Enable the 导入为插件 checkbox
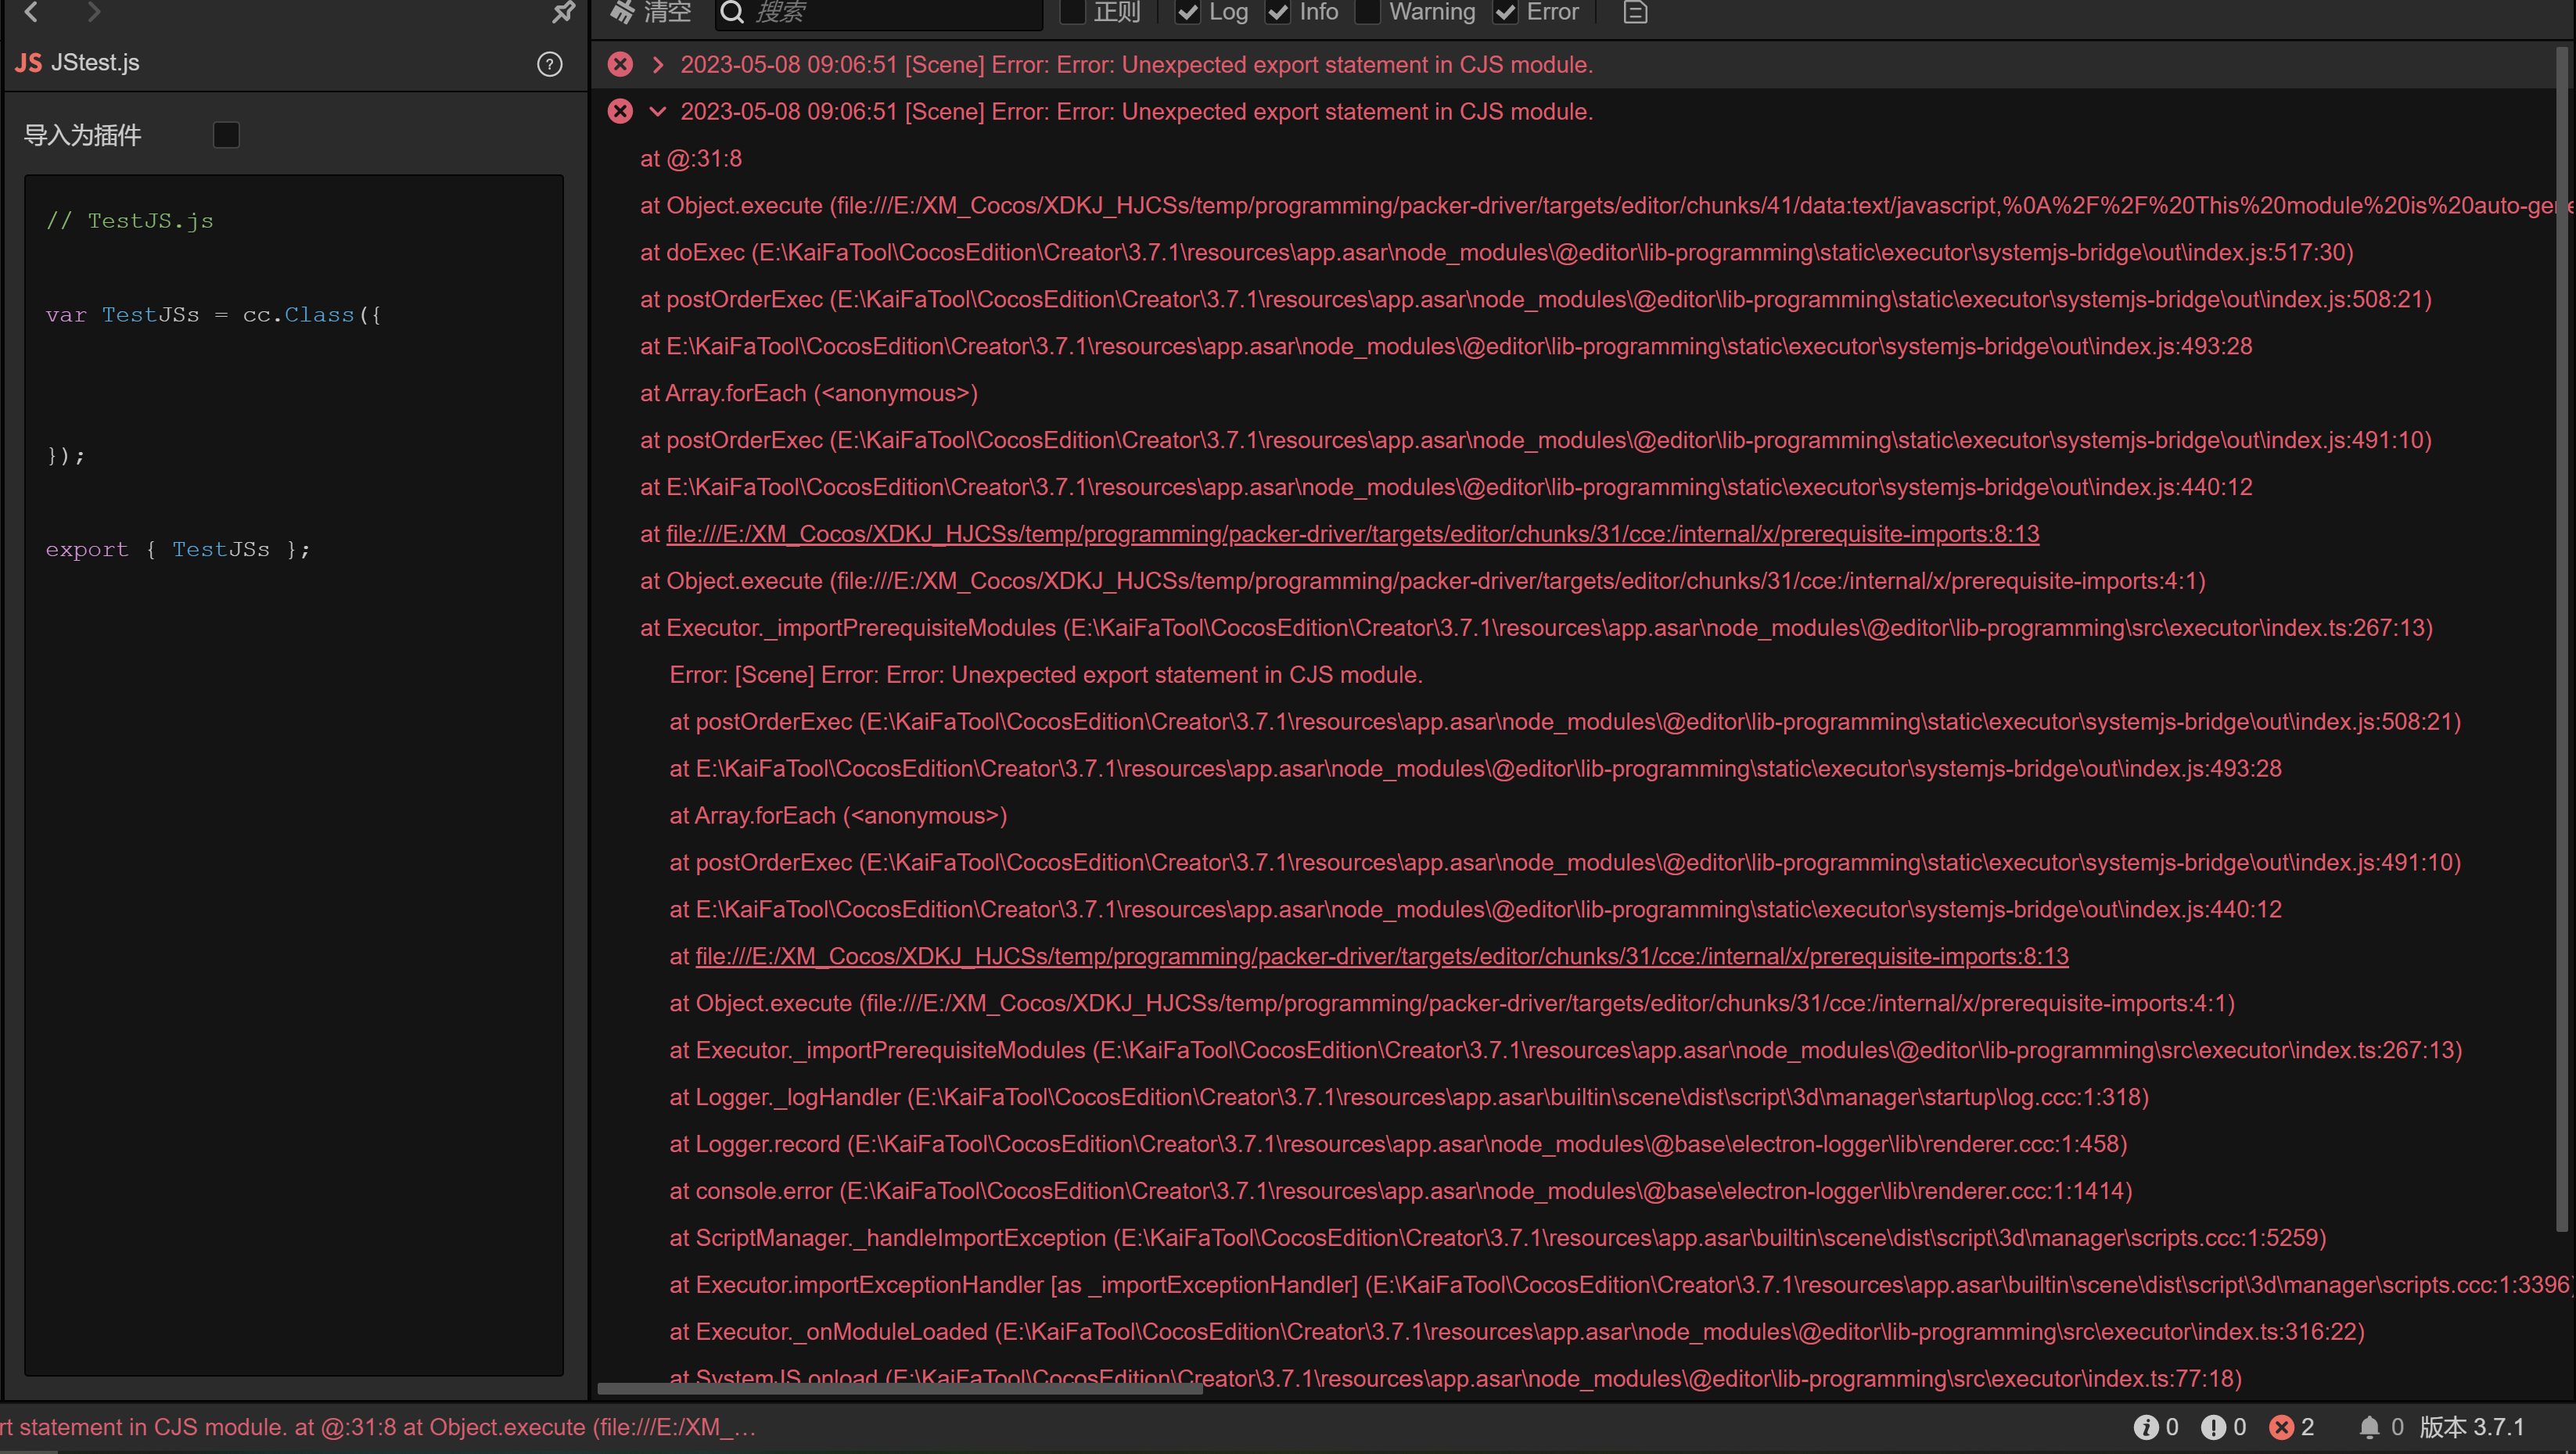Viewport: 2576px width, 1454px height. [x=226, y=135]
